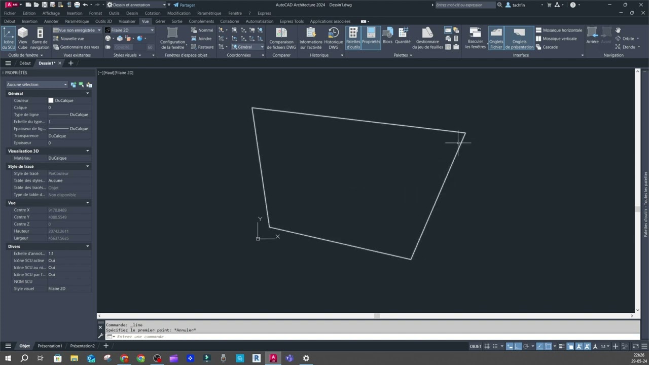Screen dimensions: 649x365
Task: Click the Couleur DuCalque color swatch
Action: pyautogui.click(x=51, y=100)
